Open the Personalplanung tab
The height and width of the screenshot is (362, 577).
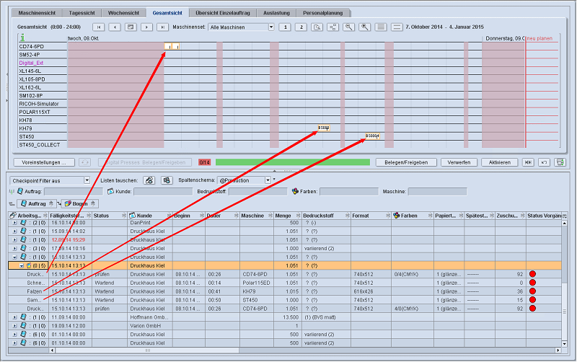(x=322, y=13)
